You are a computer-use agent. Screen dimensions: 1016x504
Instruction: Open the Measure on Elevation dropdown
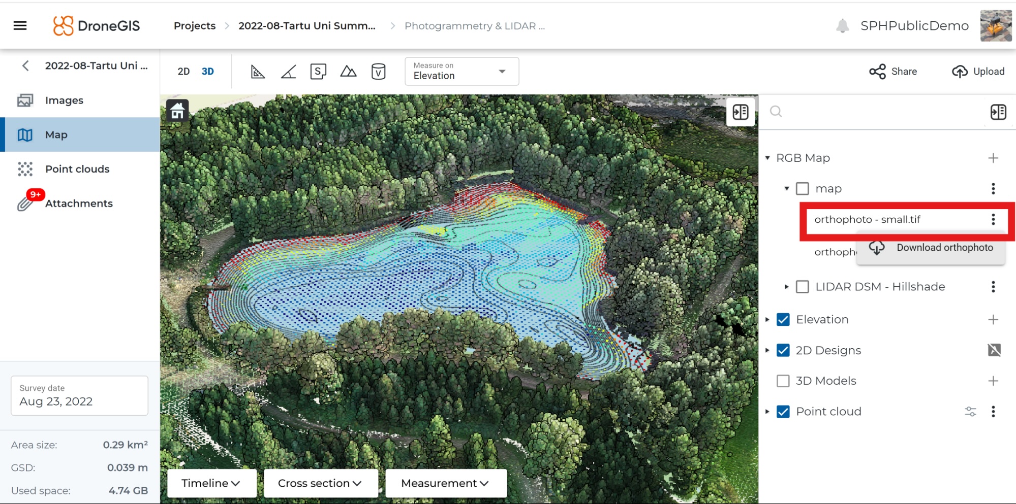click(x=461, y=72)
